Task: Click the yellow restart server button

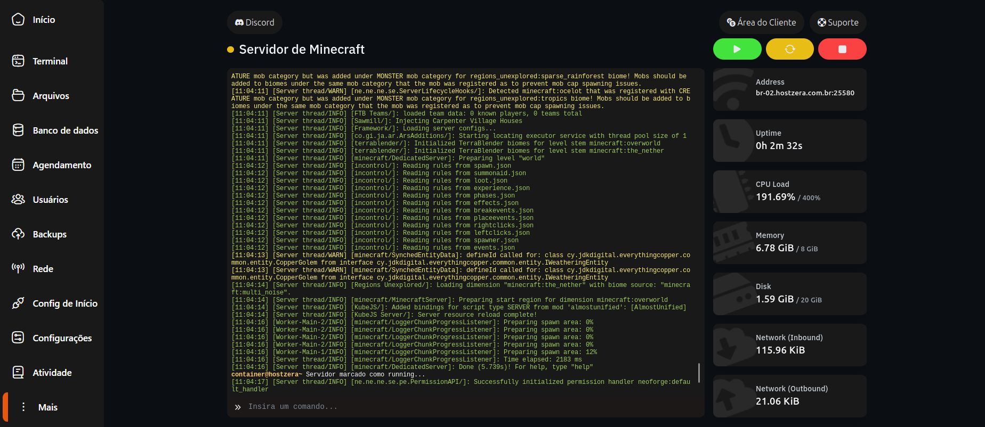Action: [x=789, y=49]
